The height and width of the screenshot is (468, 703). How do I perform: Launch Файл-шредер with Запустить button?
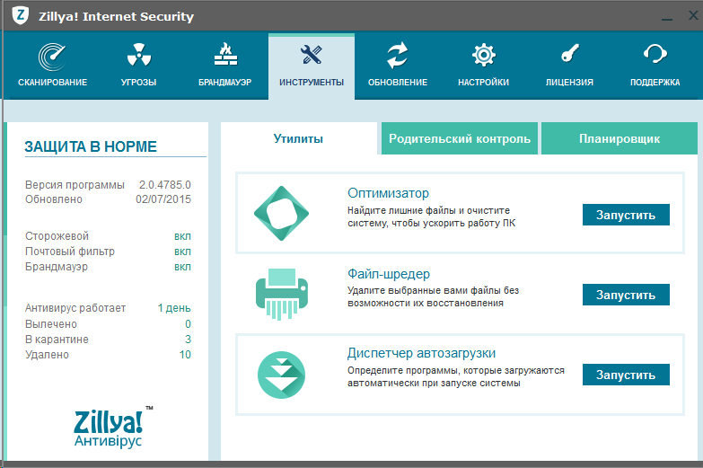pos(626,295)
